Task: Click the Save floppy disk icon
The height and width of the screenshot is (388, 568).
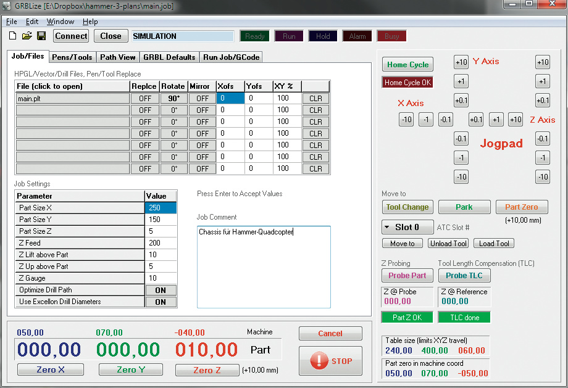Action: (41, 36)
